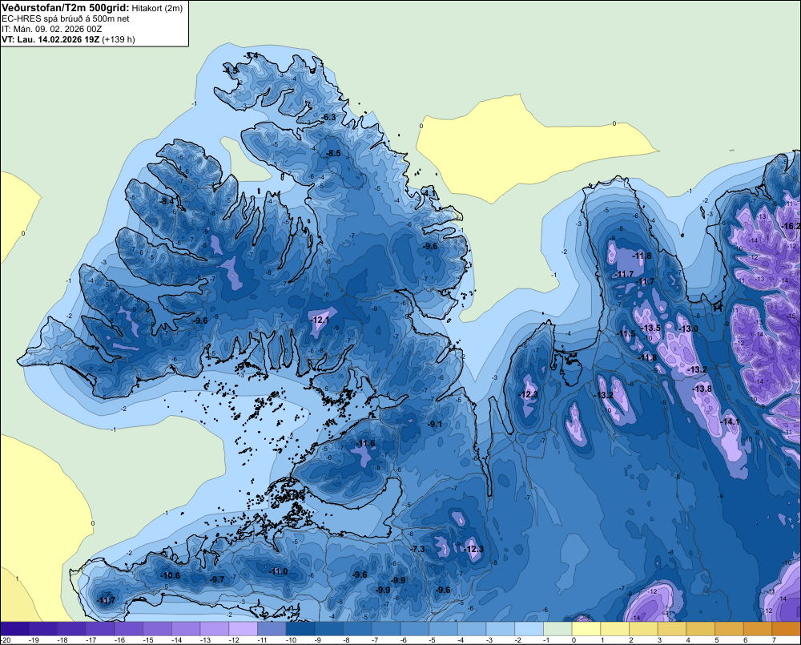
Task: Select the -8.4 temperature label
Action: click(x=167, y=201)
